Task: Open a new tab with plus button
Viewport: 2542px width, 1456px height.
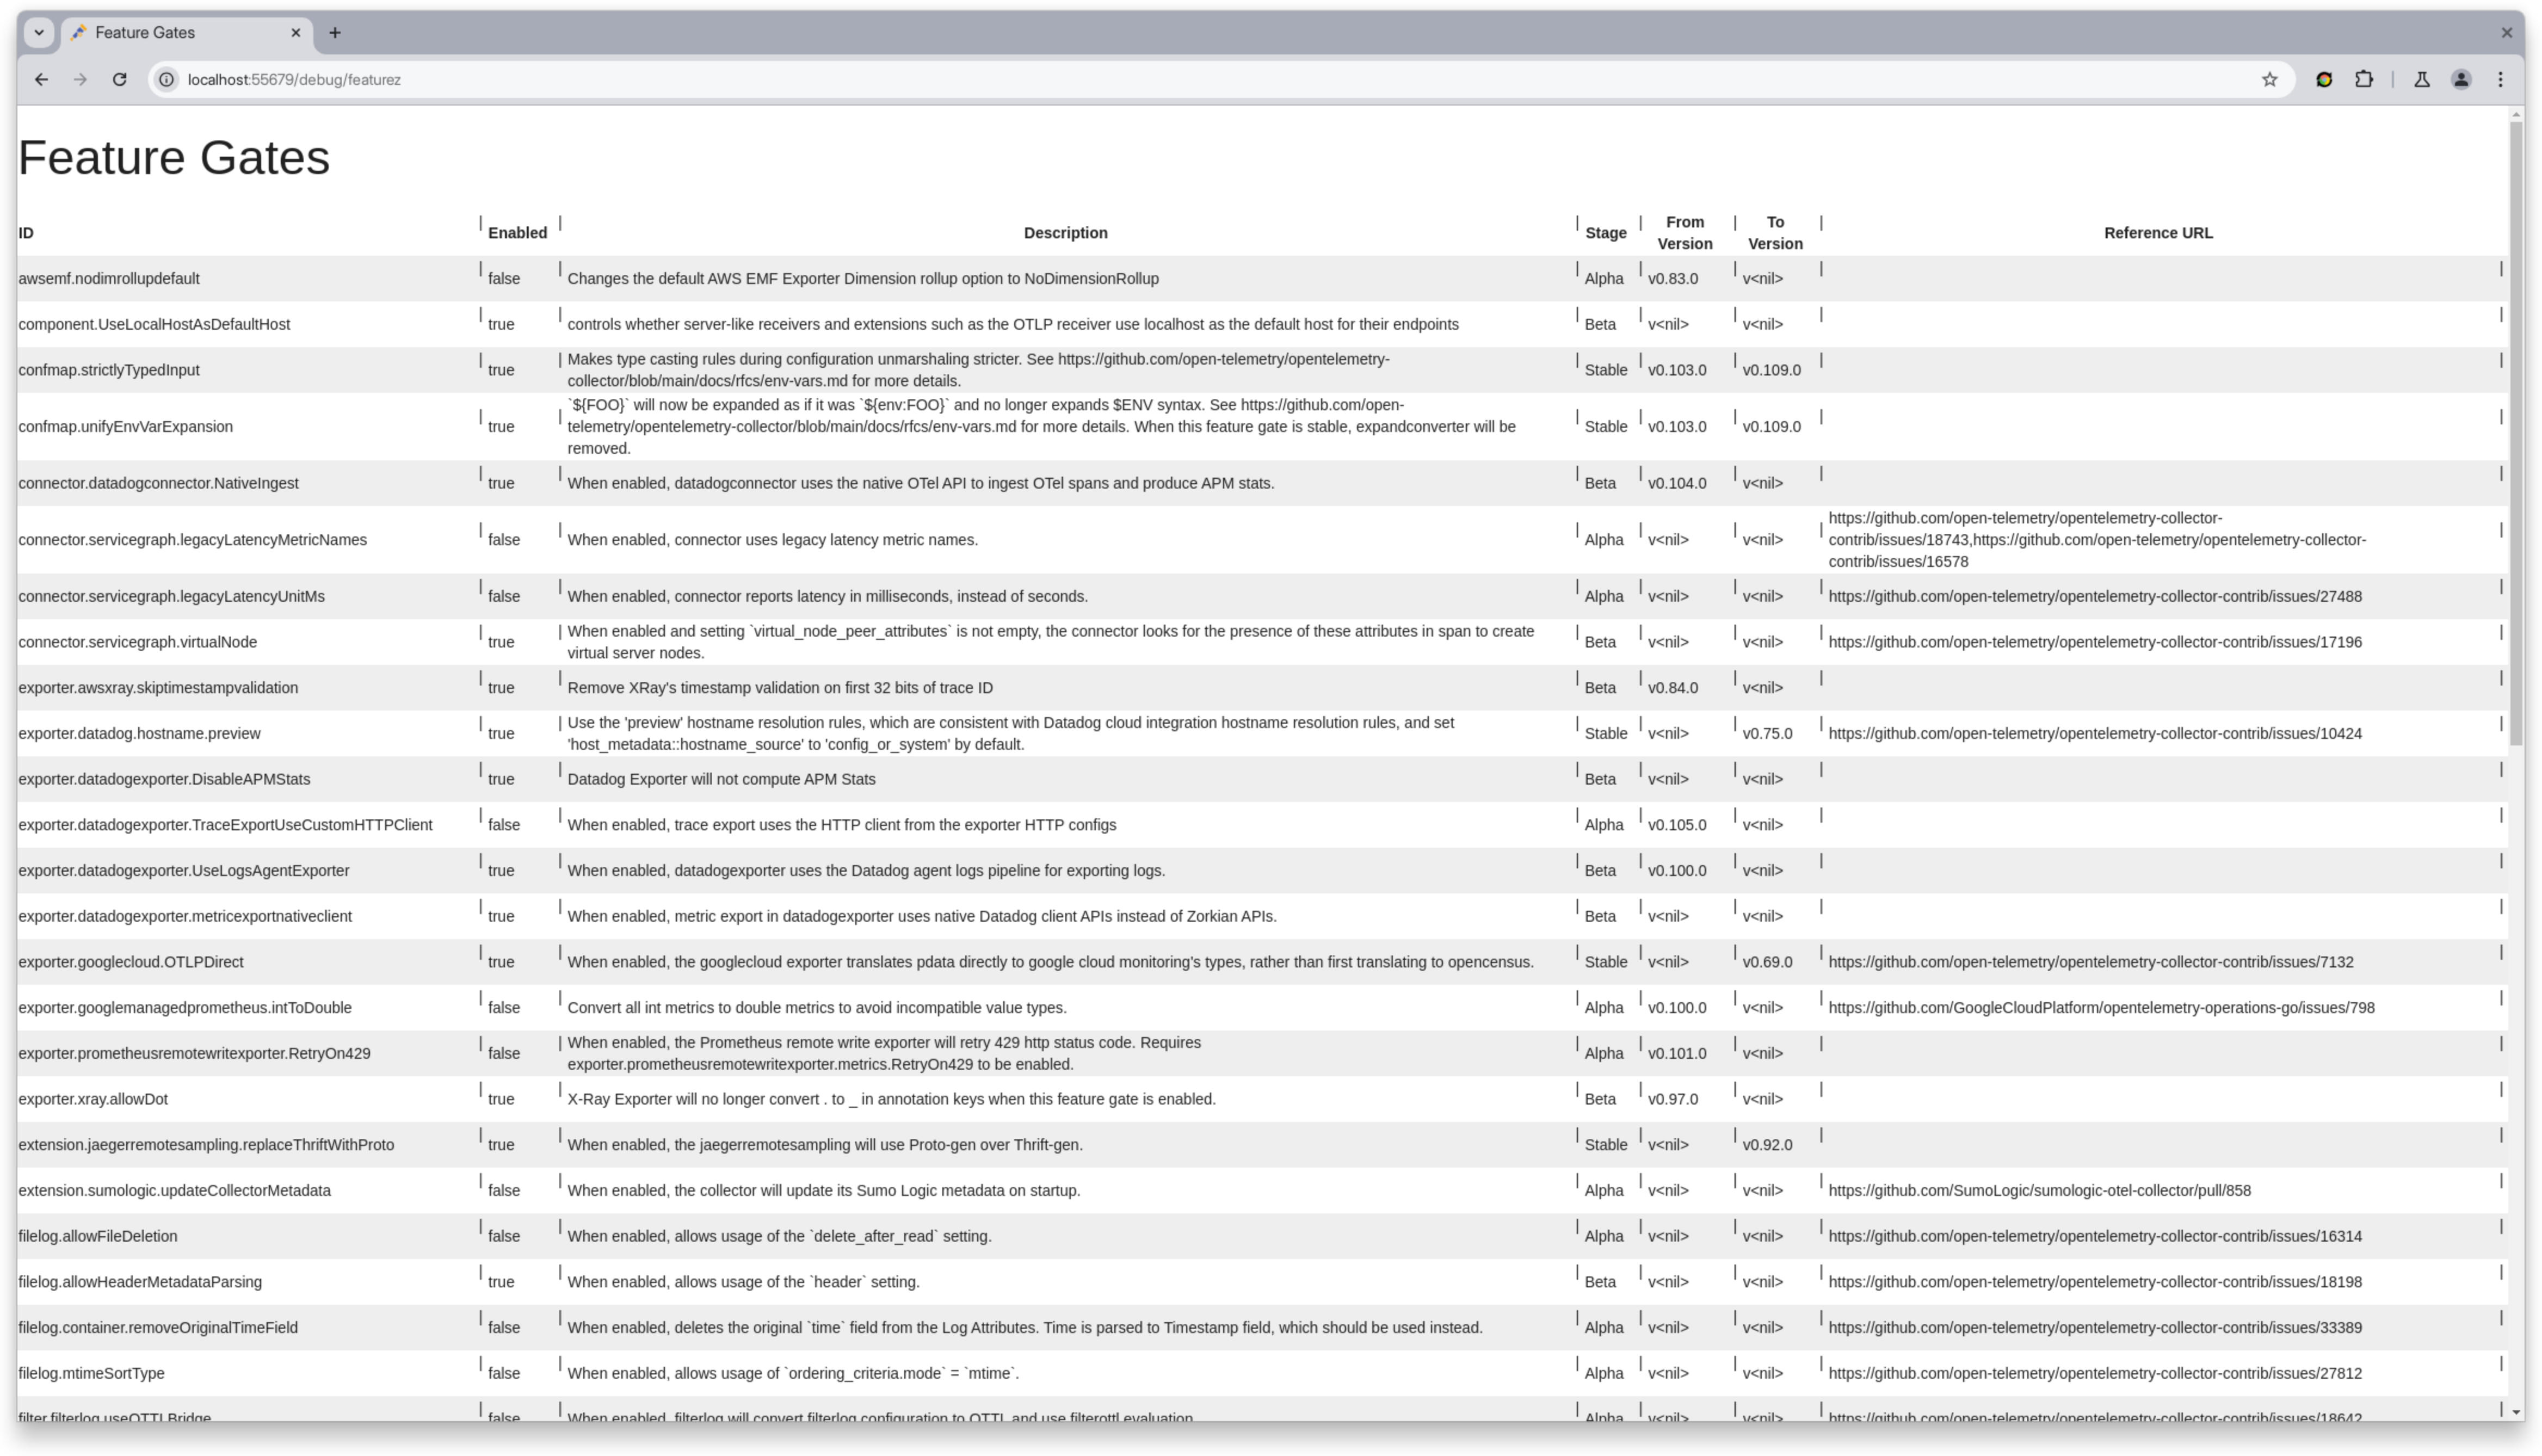Action: click(335, 33)
